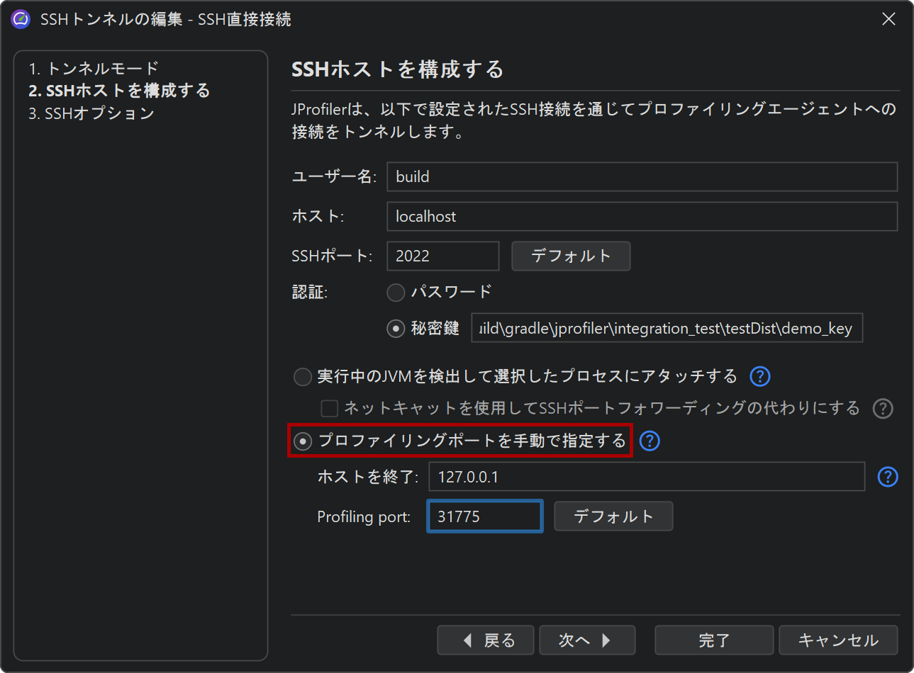
Task: Click the 完了 finish button
Action: click(714, 640)
